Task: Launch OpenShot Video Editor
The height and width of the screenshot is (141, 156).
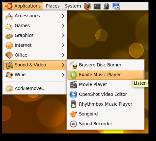Action: (x=106, y=95)
